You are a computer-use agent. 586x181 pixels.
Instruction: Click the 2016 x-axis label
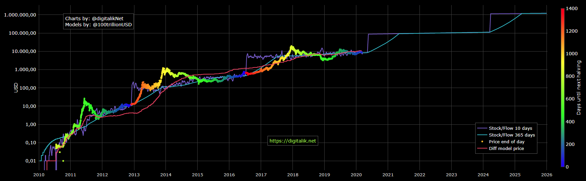pos(229,175)
